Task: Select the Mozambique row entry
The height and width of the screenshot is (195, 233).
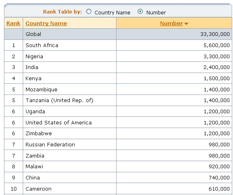Action: click(118, 89)
